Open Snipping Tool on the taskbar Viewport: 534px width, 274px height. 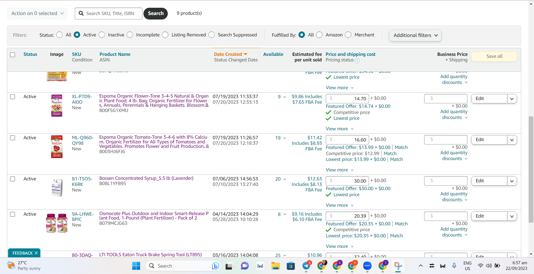398,266
